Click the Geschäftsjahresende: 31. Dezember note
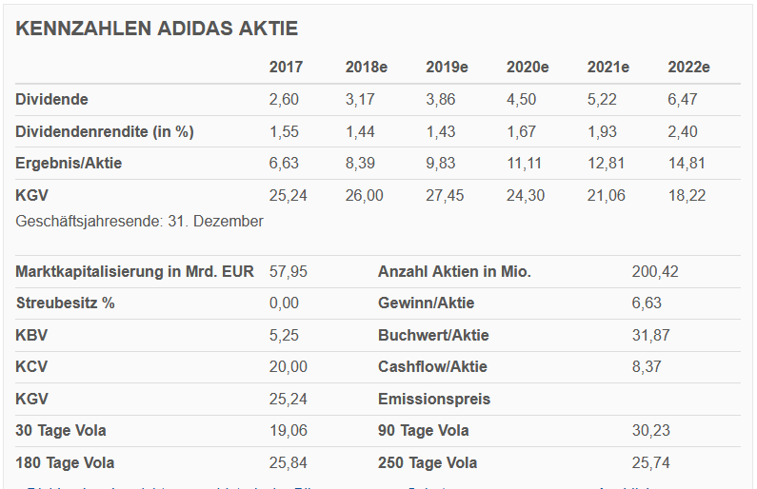Screen dimensions: 757x489 click(x=139, y=221)
